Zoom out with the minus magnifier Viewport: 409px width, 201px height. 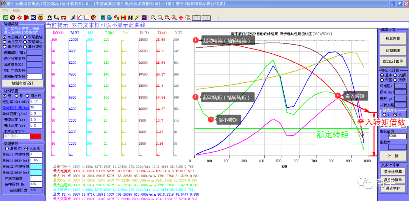pos(161,18)
